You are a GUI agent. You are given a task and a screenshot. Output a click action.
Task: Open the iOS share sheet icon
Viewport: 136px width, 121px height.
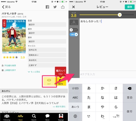point(63,7)
